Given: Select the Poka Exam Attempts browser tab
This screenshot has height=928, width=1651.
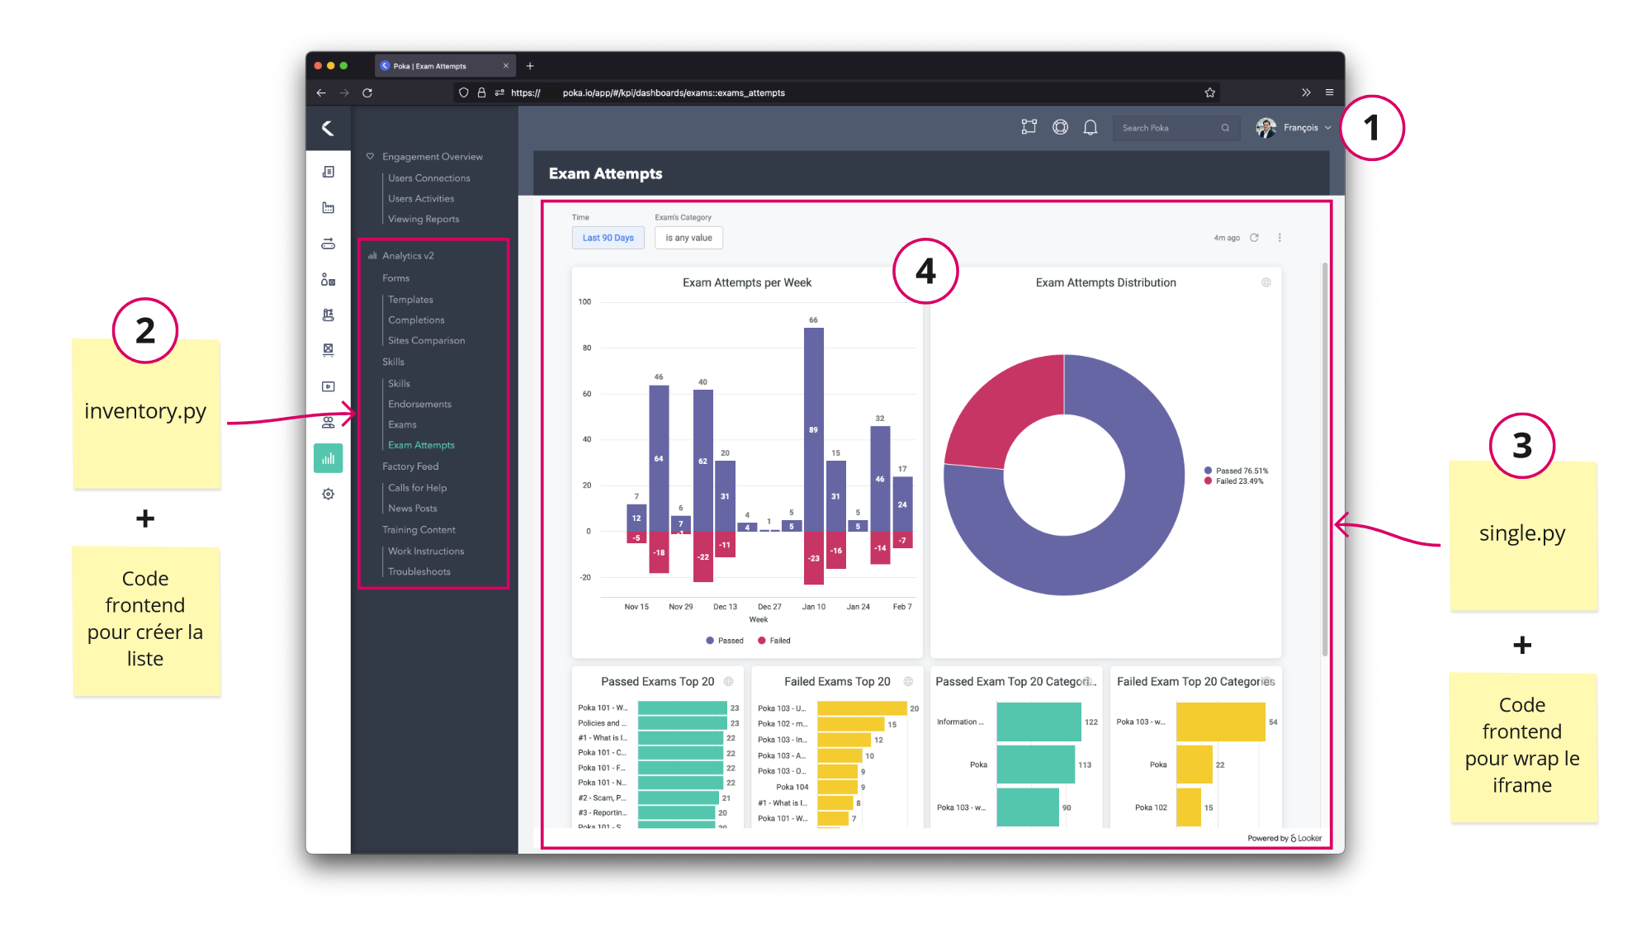Looking at the screenshot, I should tap(446, 66).
